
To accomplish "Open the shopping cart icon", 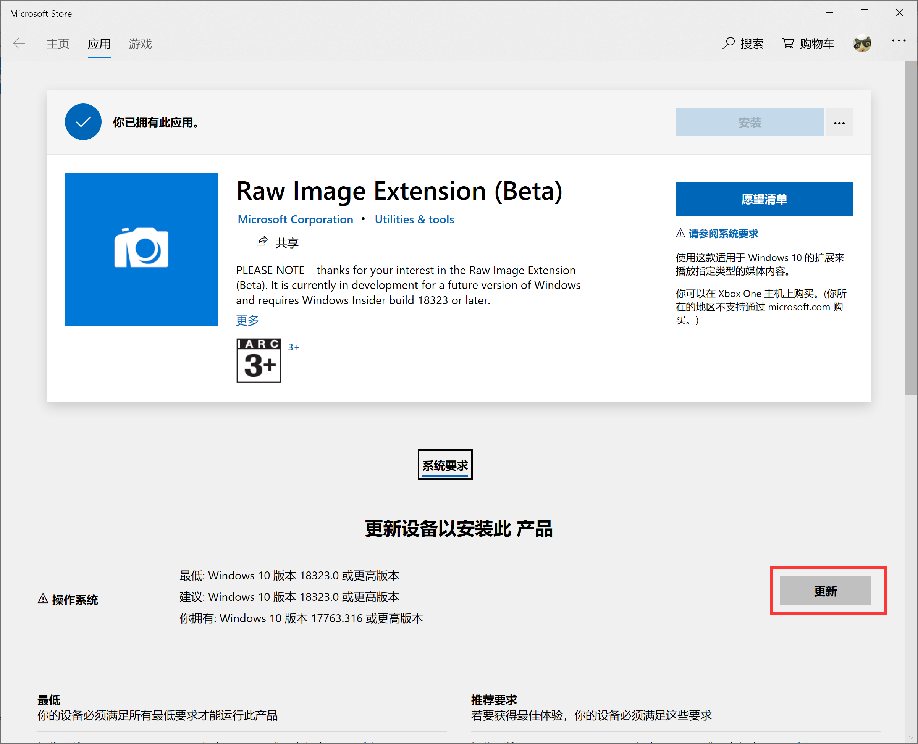I will (788, 43).
